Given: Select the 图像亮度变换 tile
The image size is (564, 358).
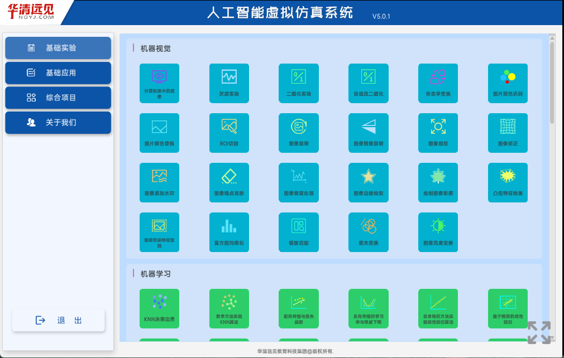Looking at the screenshot, I should coord(438,232).
